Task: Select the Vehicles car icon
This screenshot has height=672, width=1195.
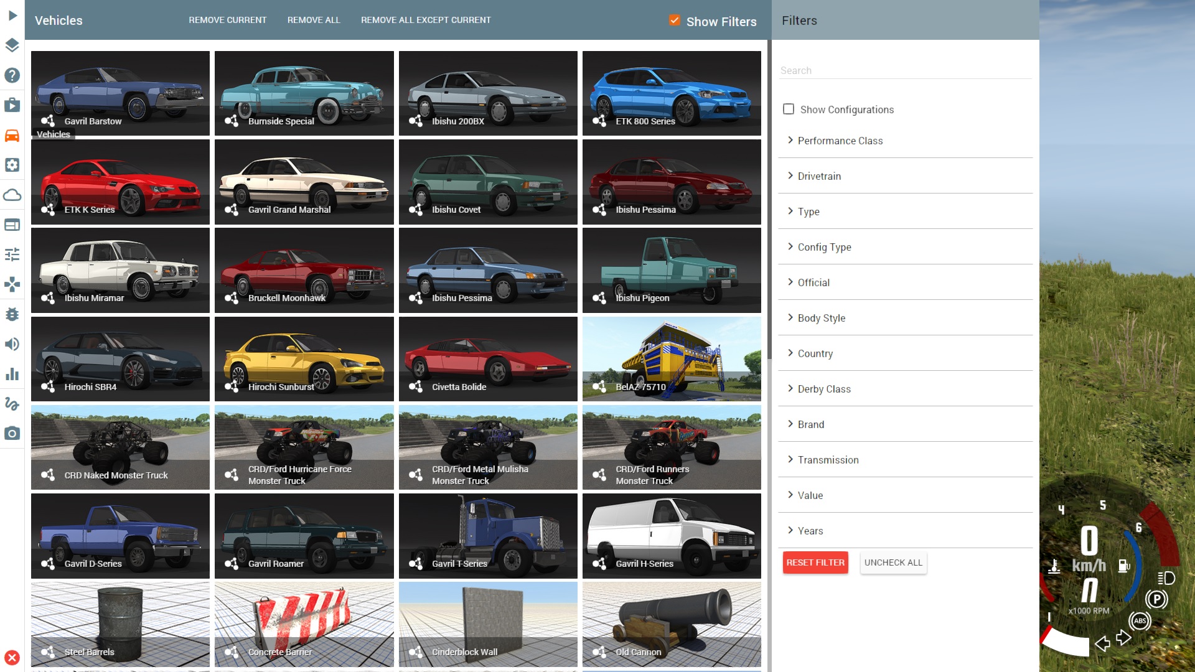Action: 12,135
